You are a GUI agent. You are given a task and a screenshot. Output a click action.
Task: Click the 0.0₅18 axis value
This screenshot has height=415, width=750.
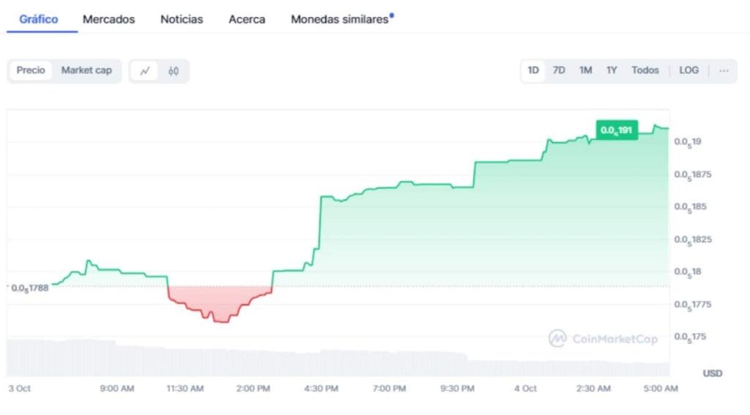click(688, 272)
